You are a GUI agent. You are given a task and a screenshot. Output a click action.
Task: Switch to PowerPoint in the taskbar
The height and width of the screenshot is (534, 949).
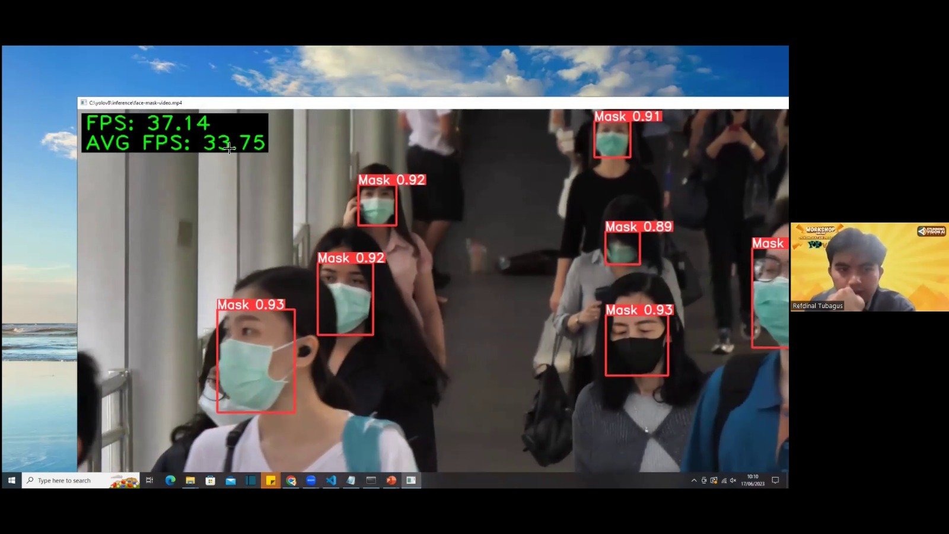click(x=391, y=481)
